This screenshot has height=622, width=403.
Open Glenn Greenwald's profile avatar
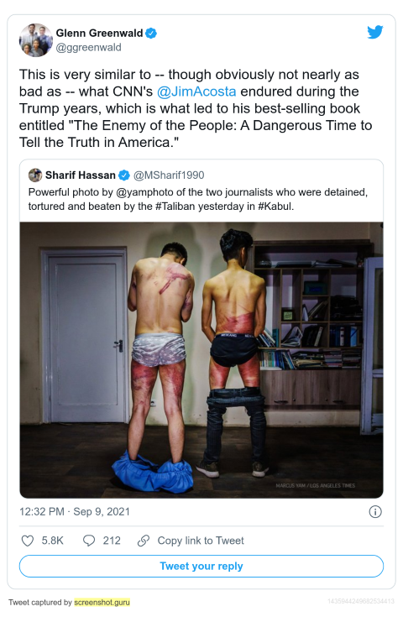coord(36,40)
